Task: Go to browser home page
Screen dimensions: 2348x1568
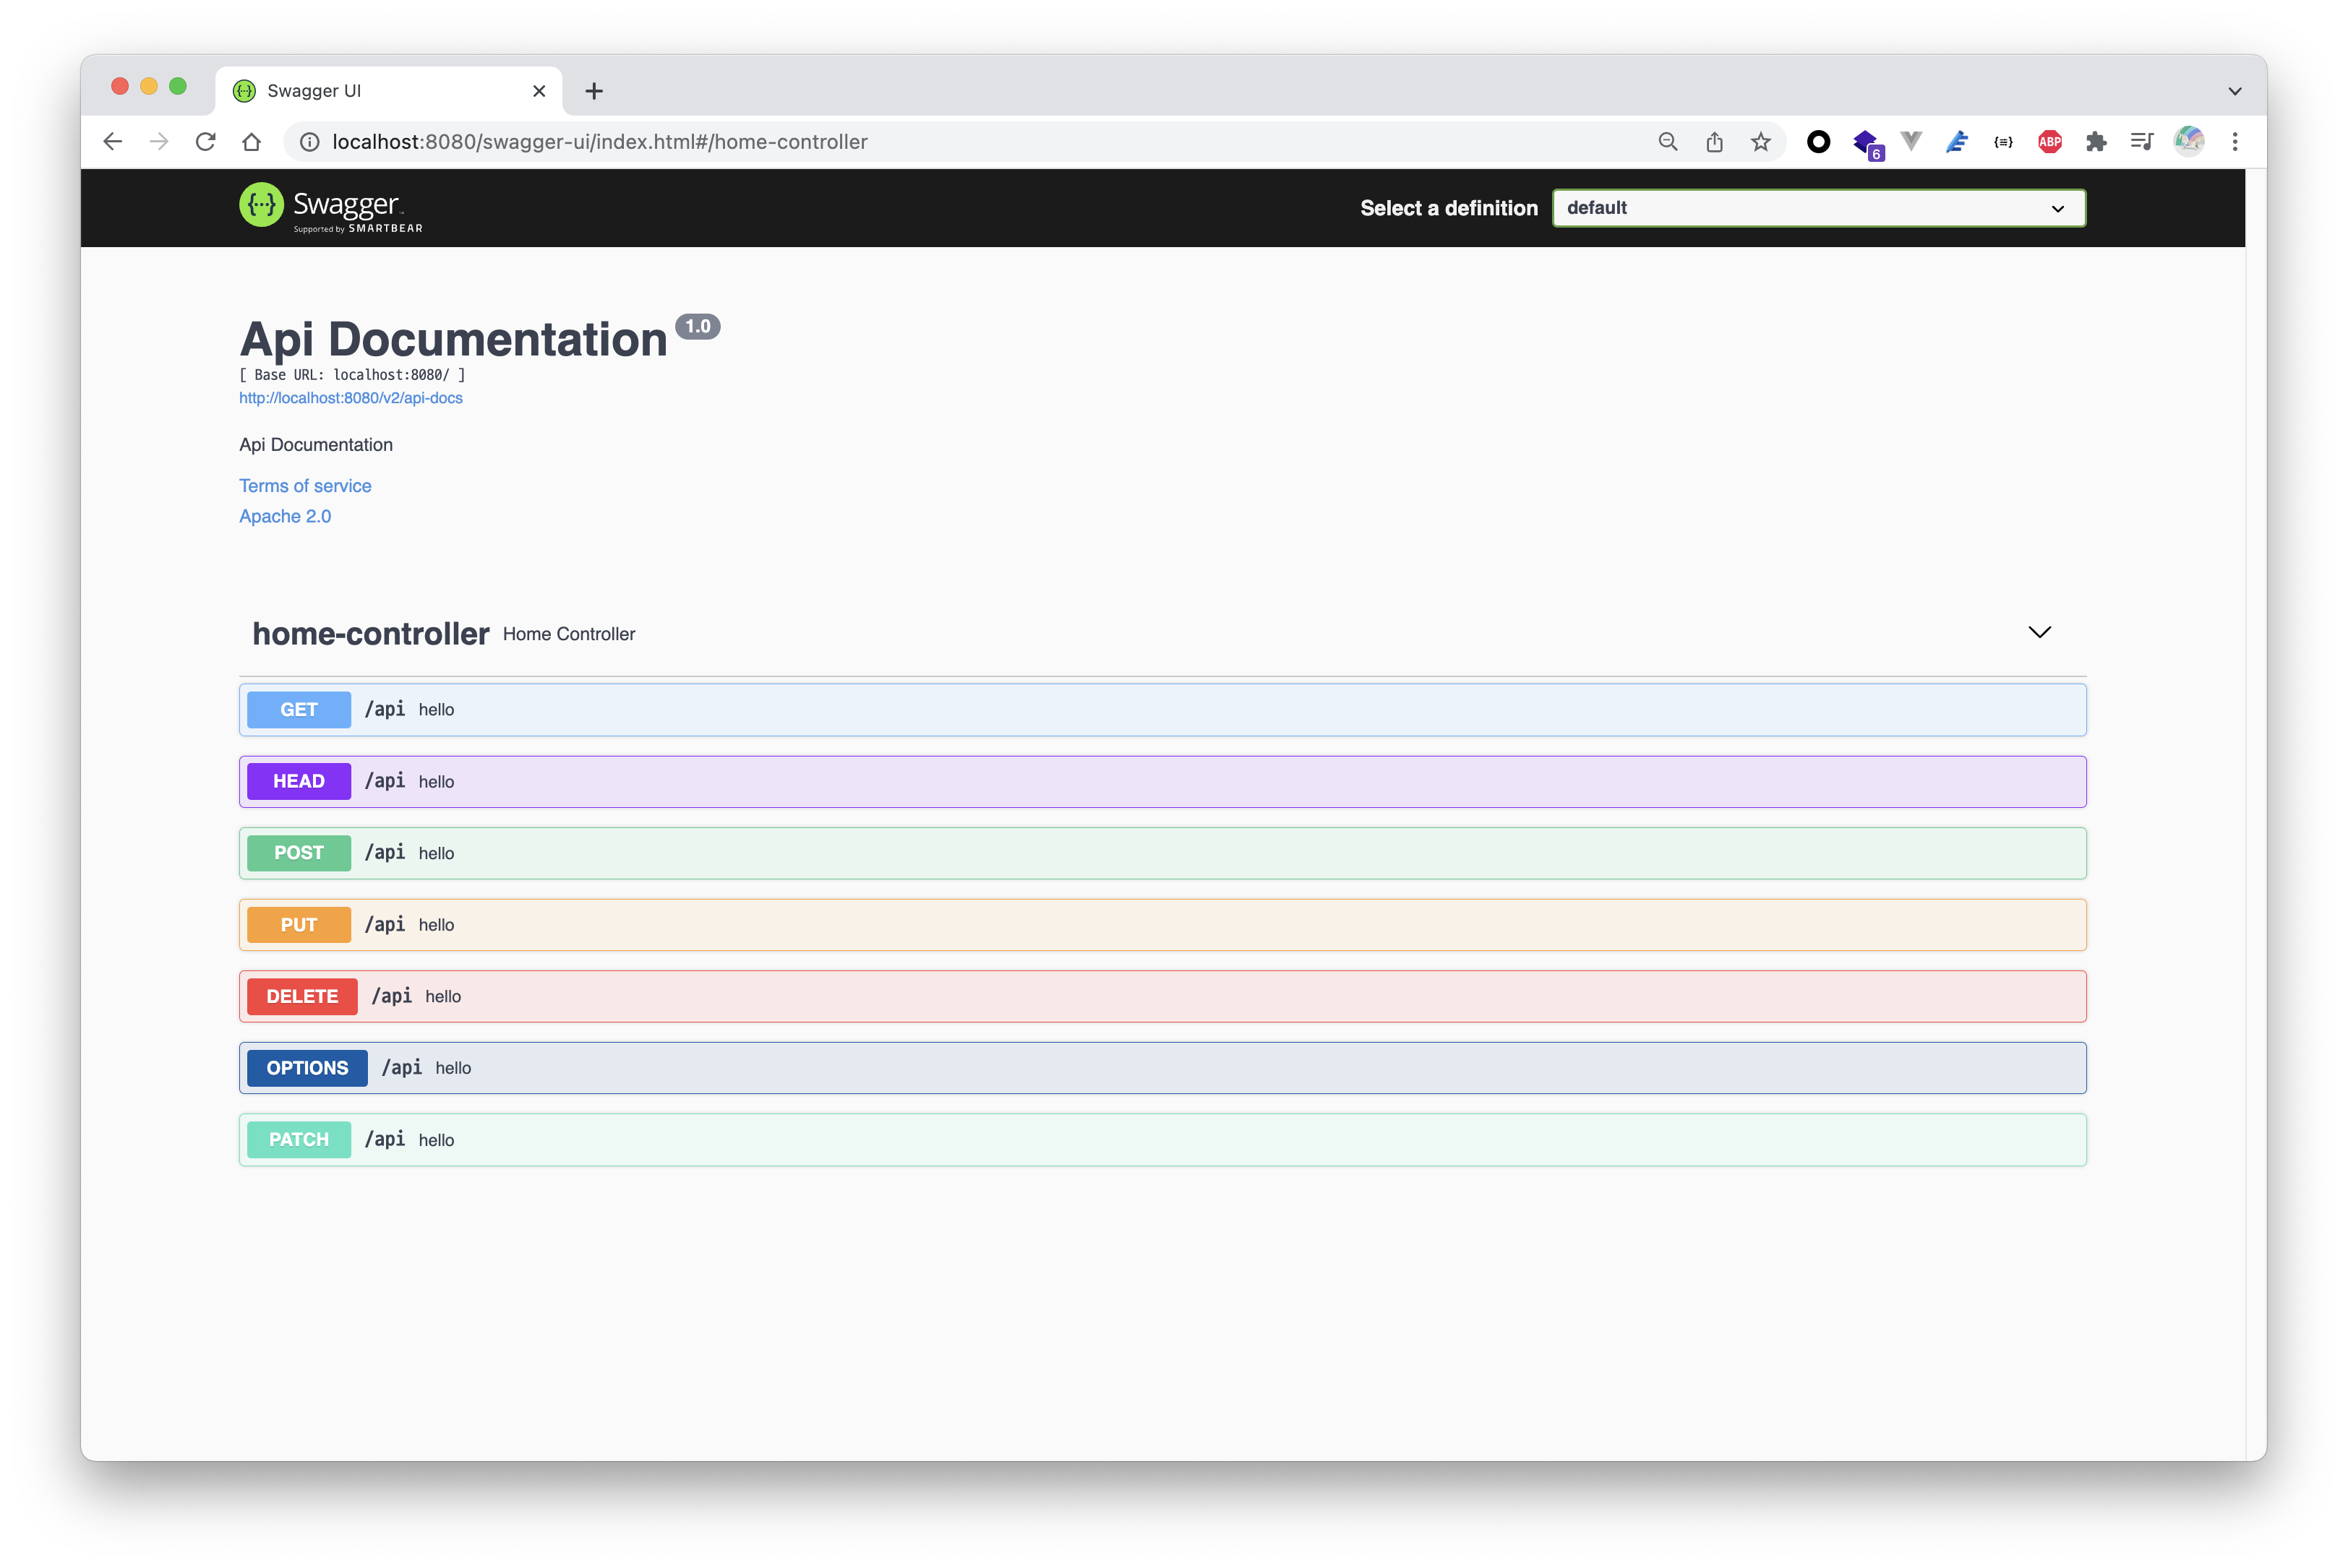Action: [x=251, y=142]
